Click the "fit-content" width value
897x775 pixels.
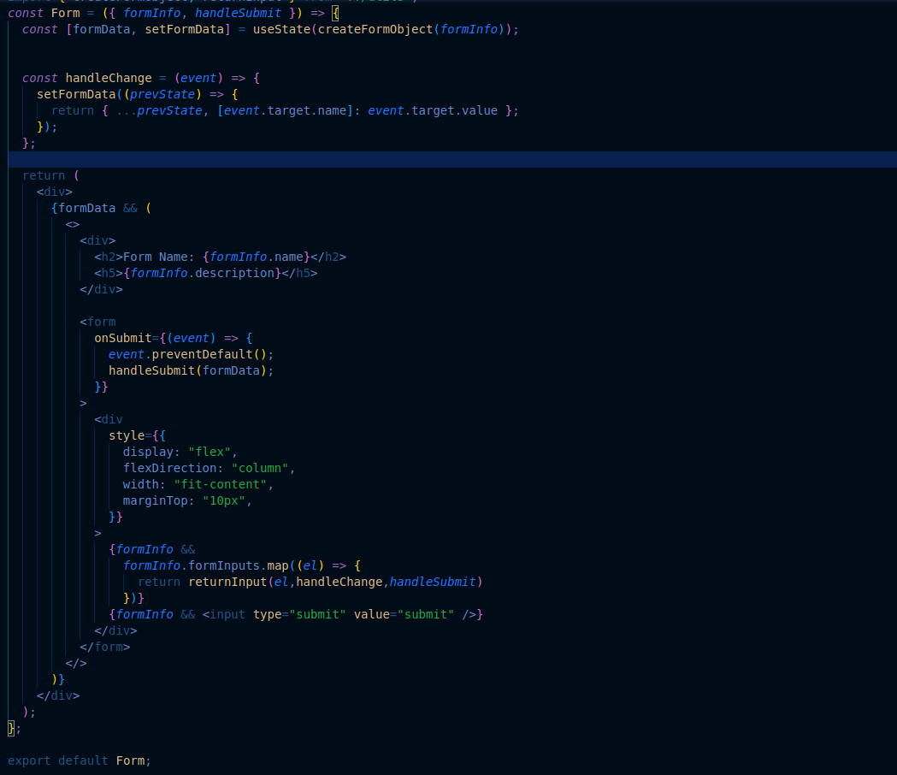pos(221,484)
